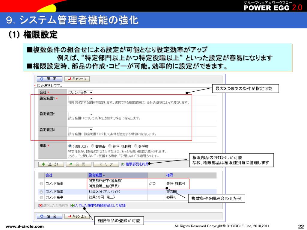Screen dimensions: 307x230
Task: Select the 公開しない radio option
Action: click(70, 146)
